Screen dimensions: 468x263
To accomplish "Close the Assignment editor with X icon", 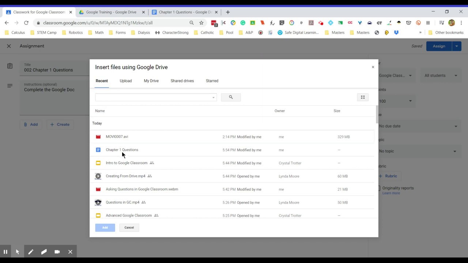I will (x=9, y=46).
